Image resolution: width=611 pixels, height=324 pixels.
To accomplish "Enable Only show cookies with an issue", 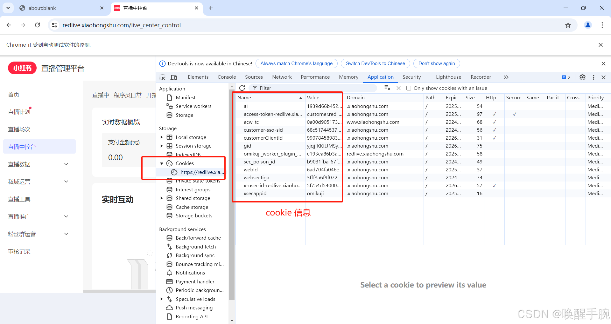I will click(x=409, y=88).
